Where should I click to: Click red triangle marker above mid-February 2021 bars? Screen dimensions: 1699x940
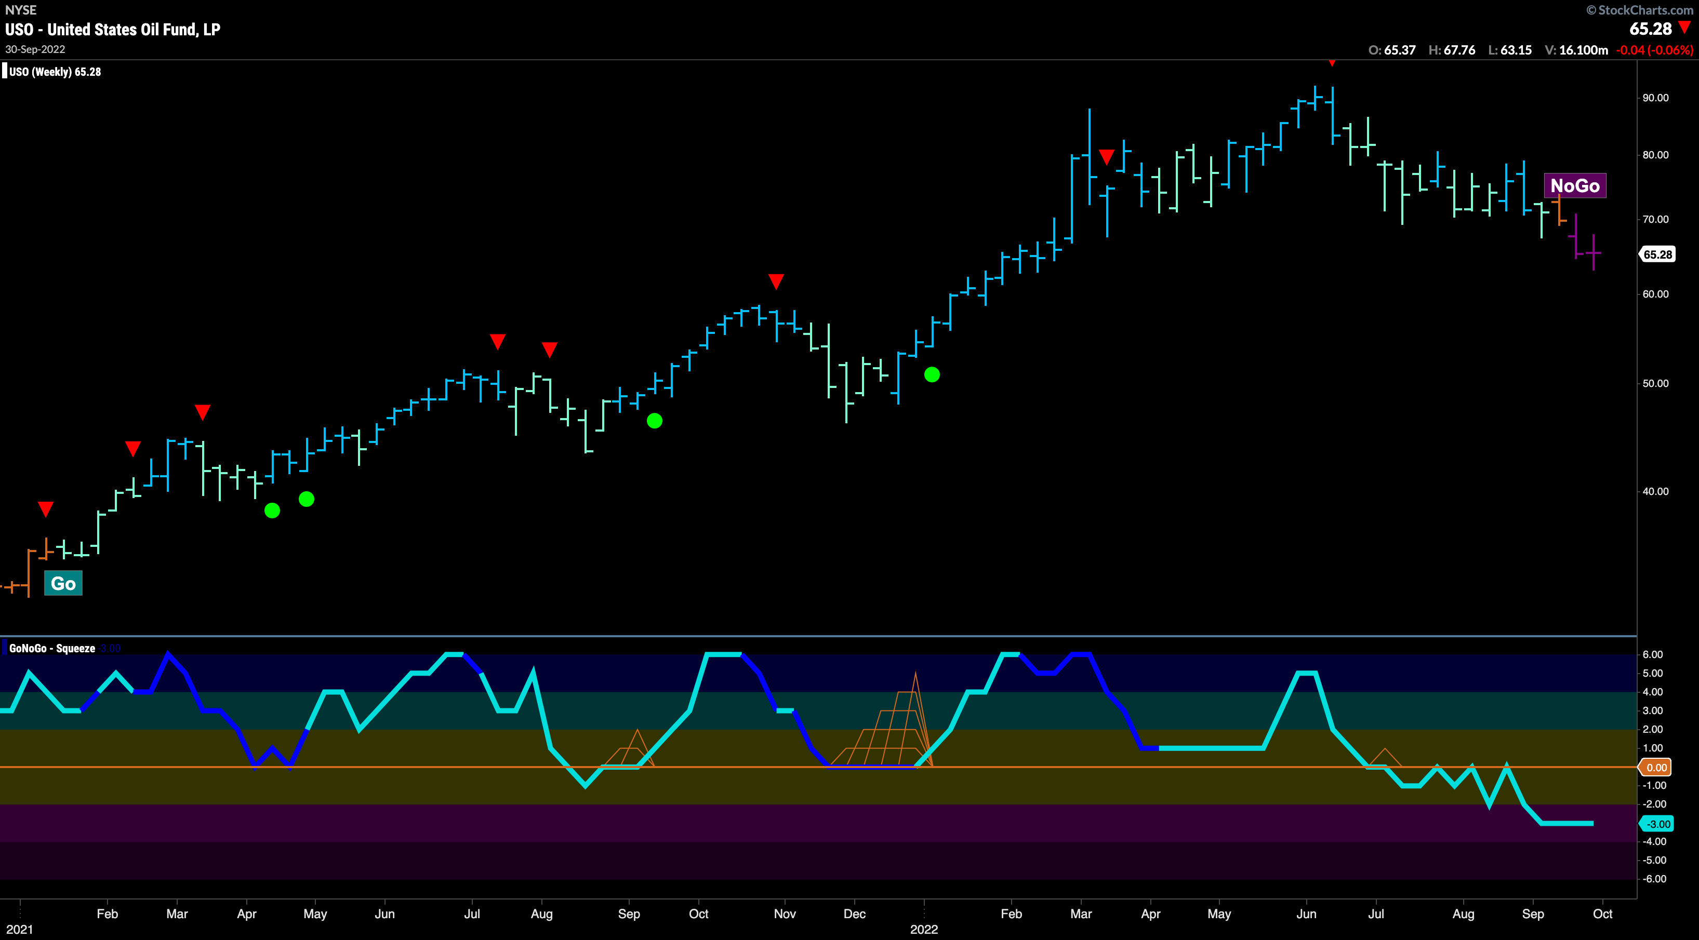click(x=132, y=449)
